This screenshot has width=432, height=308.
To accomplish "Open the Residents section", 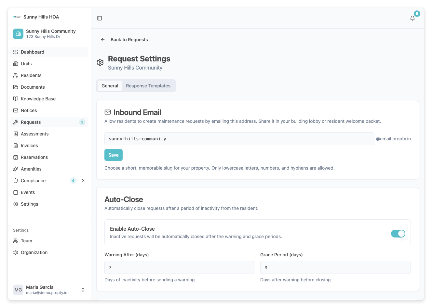I will coord(16,75).
